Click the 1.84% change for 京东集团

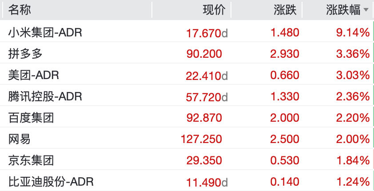pyautogui.click(x=353, y=160)
